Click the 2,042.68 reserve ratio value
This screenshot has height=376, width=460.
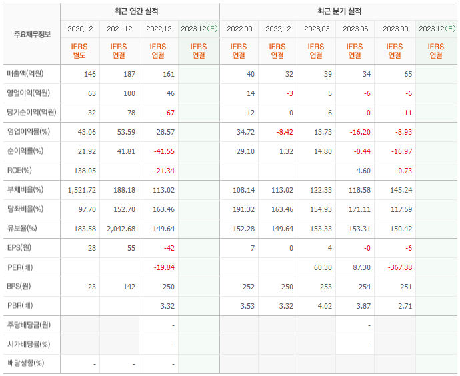coord(121,229)
